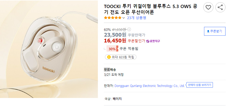Image resolution: width=226 pixels, height=106 pixels.
Task: Open the 판매자 상품 보러가기 button
Action: coord(200,85)
